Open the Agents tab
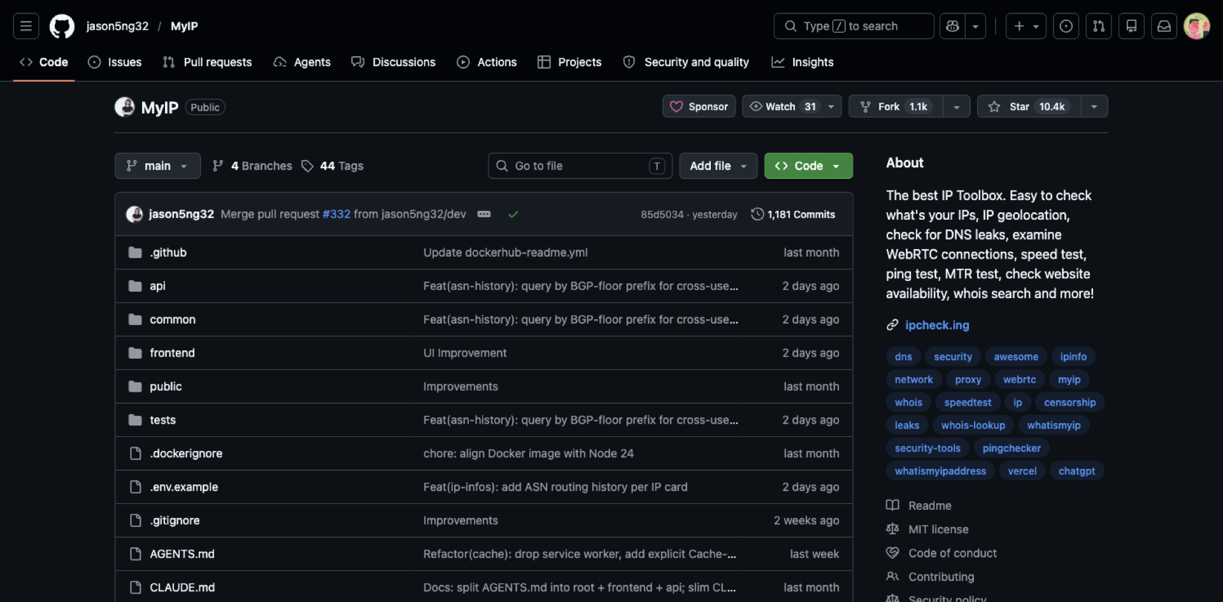This screenshot has height=602, width=1223. [302, 62]
